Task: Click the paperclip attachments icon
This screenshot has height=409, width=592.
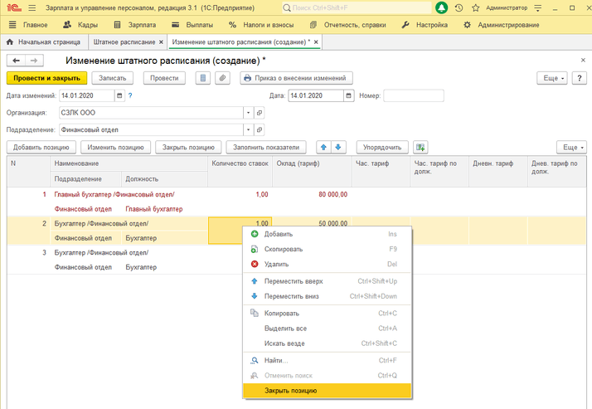Action: pos(222,78)
